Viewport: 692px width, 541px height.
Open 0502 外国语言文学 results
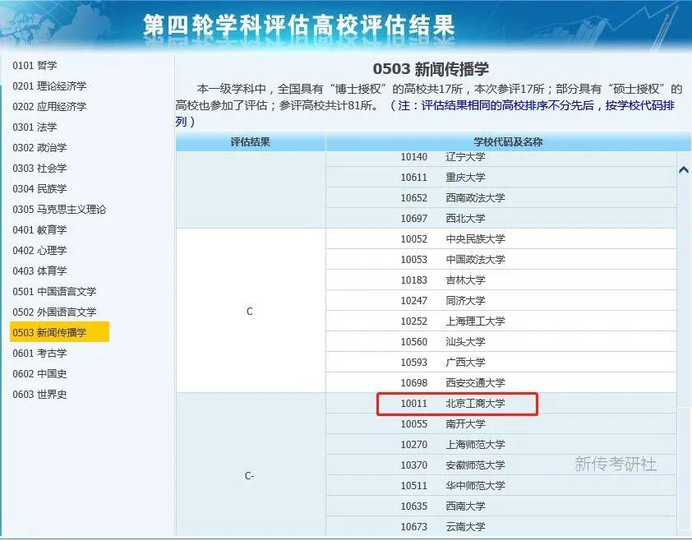tap(54, 312)
